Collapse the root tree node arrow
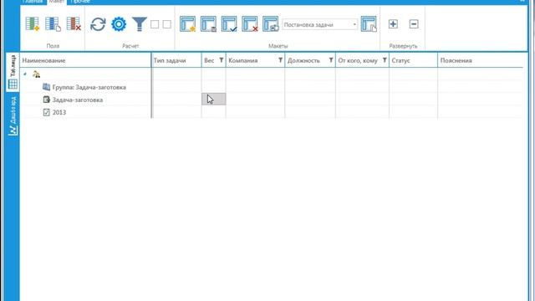 pyautogui.click(x=25, y=74)
